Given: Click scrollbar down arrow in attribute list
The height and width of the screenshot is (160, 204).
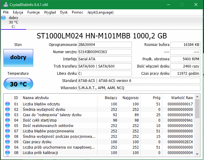Looking at the screenshot, I should click(x=197, y=154).
